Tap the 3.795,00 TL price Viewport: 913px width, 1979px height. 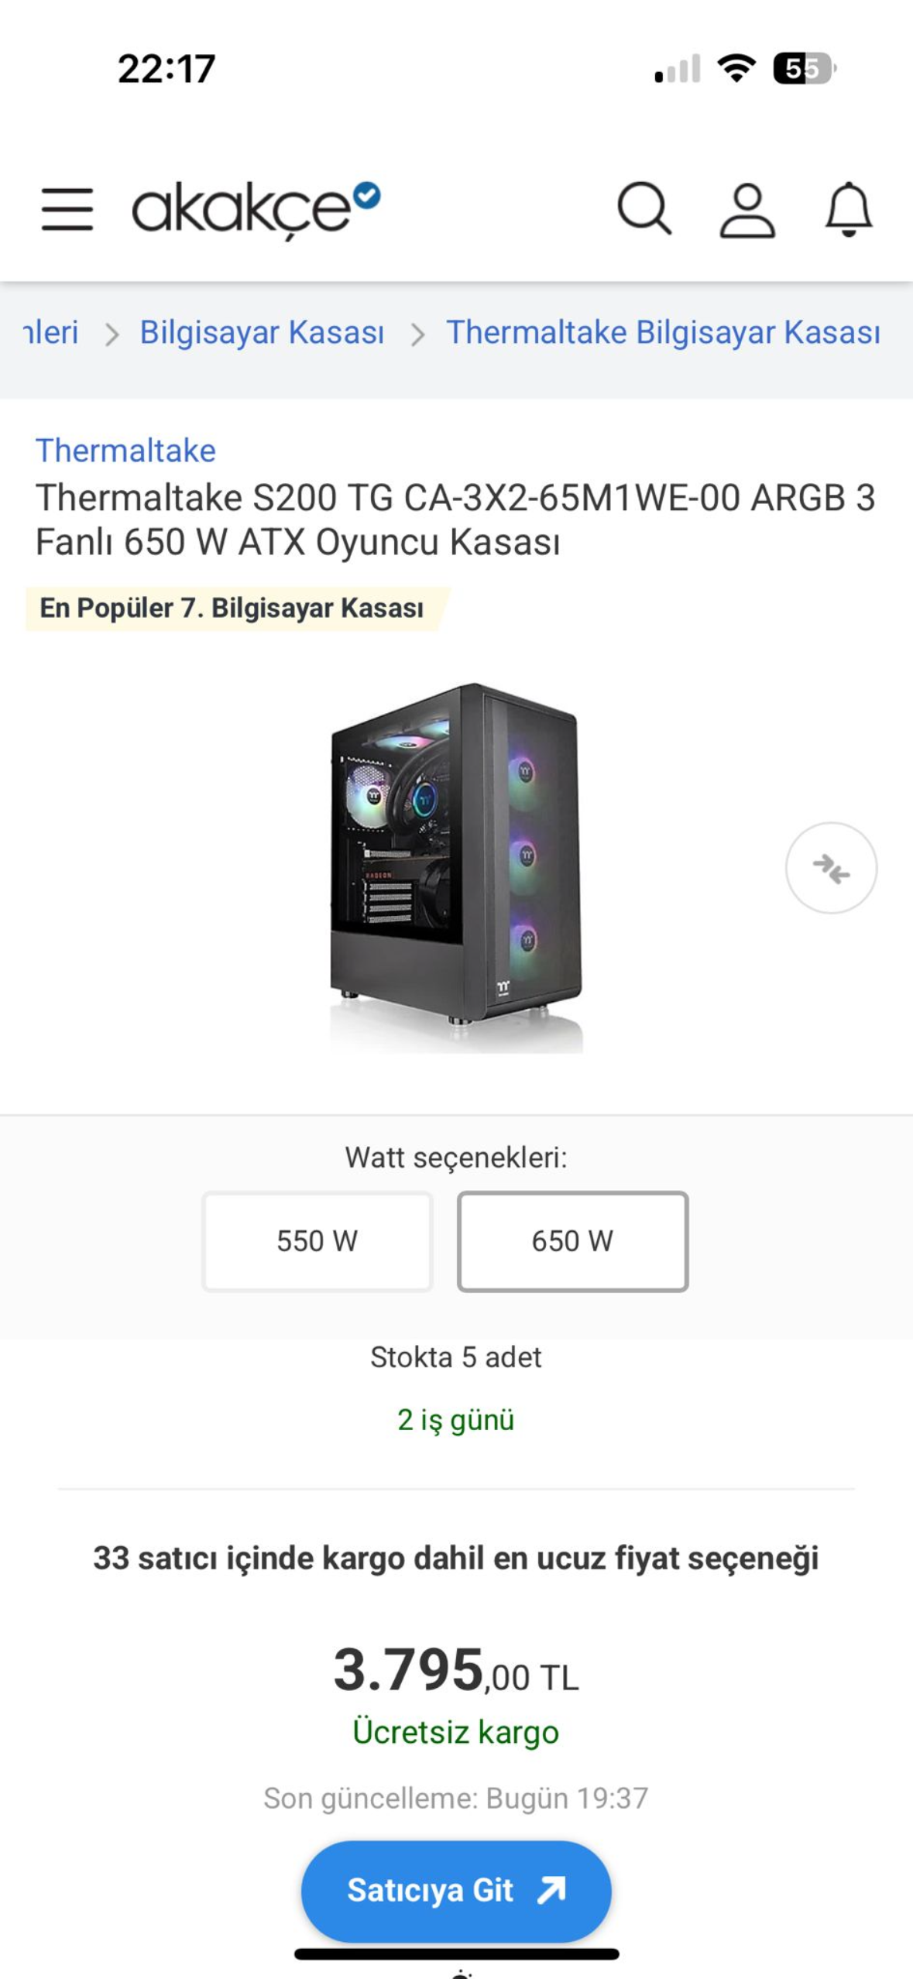[x=456, y=1671]
